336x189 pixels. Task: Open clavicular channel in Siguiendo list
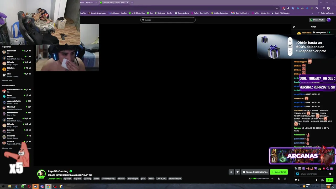point(17,52)
